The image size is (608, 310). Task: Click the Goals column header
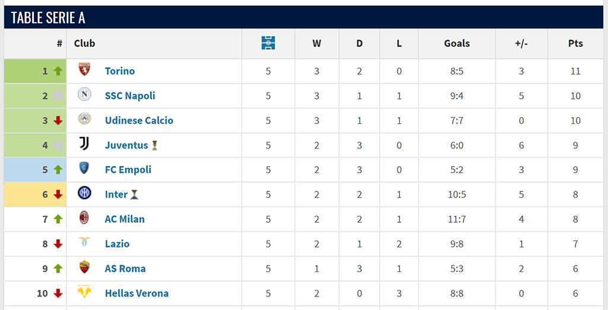[x=457, y=43]
